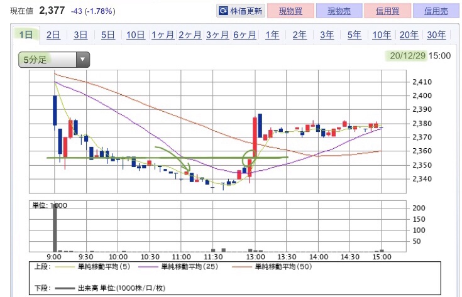Click the refresh icon on 株価更新 button
Screen dimensions: 462x297
click(223, 11)
